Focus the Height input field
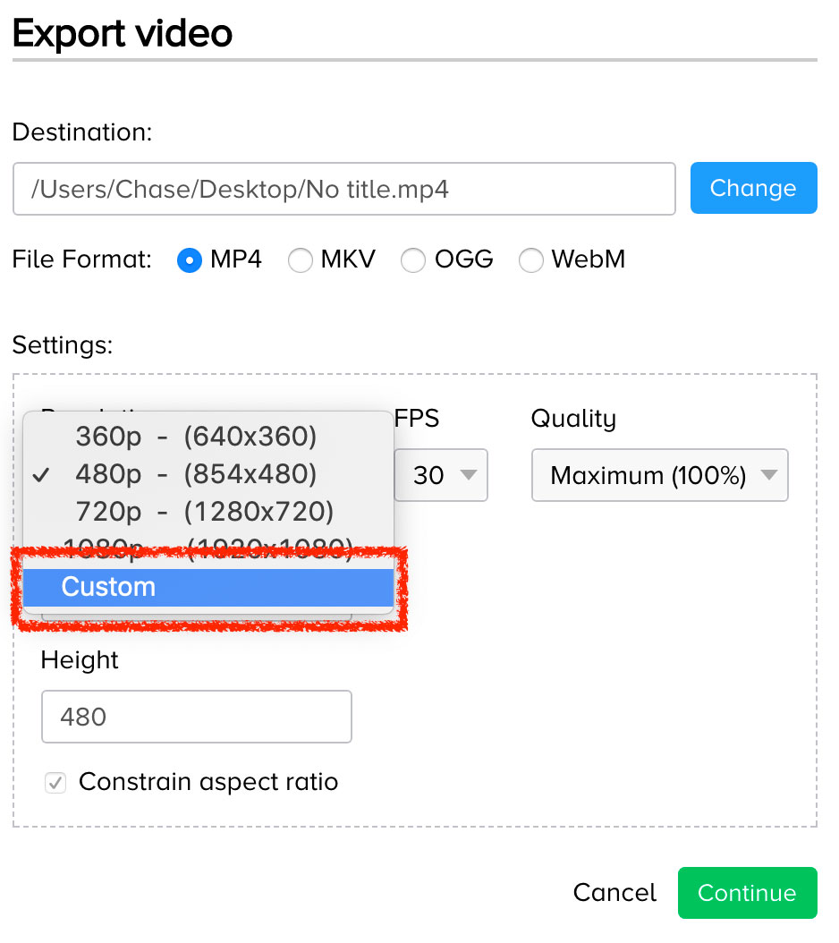 197,717
